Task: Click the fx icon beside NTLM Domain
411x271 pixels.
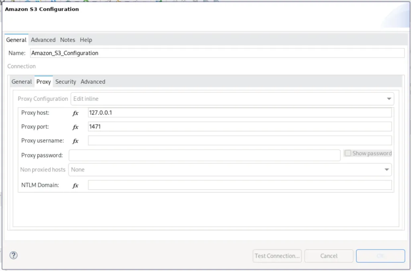Action: pyautogui.click(x=75, y=185)
